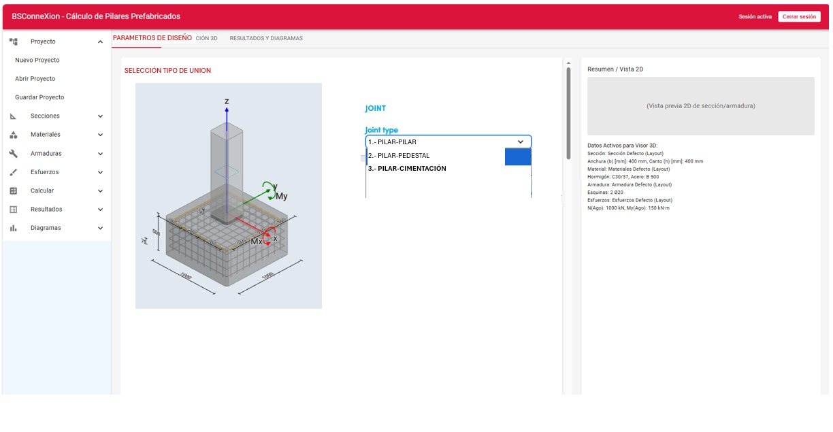Viewport: 833px width, 432px height.
Task: Expand the Materiales submenu chevron
Action: pyautogui.click(x=100, y=135)
